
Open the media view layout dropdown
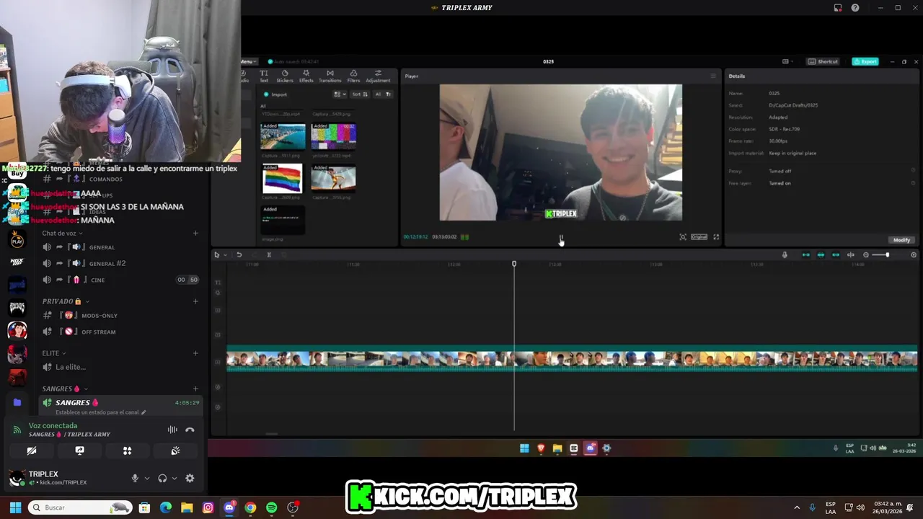point(340,94)
